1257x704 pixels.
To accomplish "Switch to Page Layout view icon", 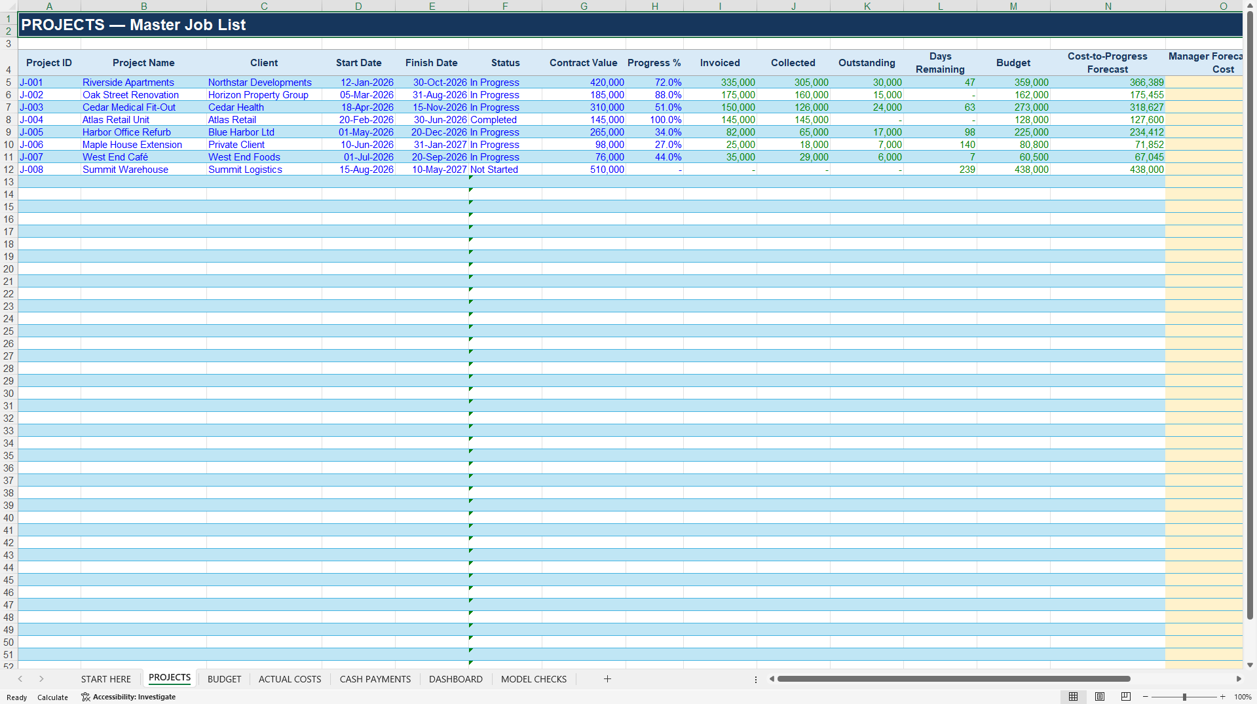I will pyautogui.click(x=1100, y=697).
